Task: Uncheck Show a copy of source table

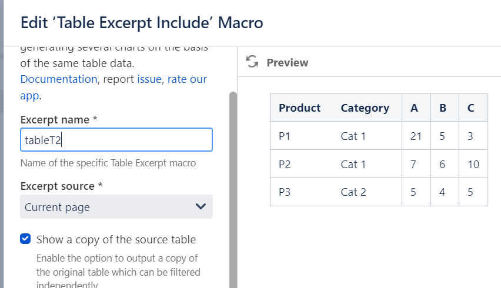Action: tap(25, 239)
